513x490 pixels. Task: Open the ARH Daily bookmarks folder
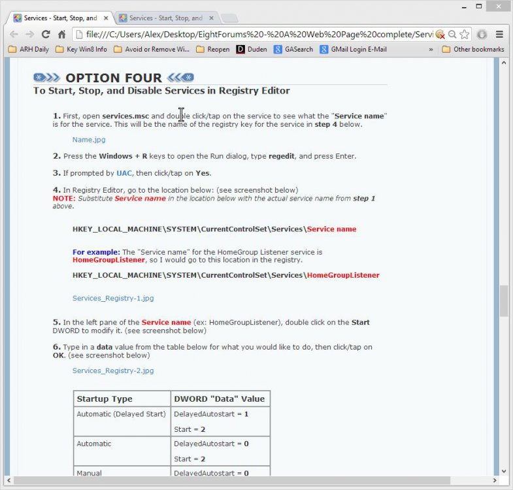click(x=29, y=49)
